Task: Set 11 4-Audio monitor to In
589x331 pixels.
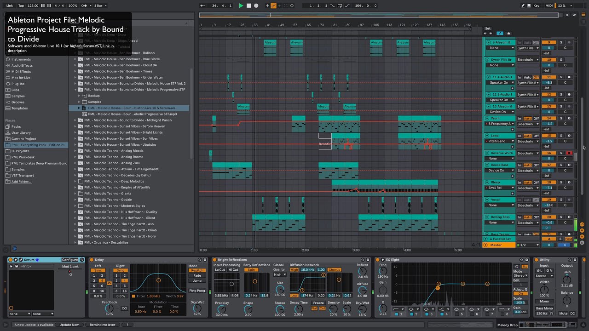Action: pyautogui.click(x=520, y=77)
